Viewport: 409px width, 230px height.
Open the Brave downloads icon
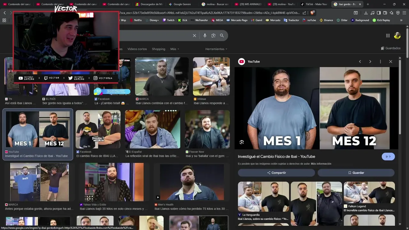click(366, 13)
